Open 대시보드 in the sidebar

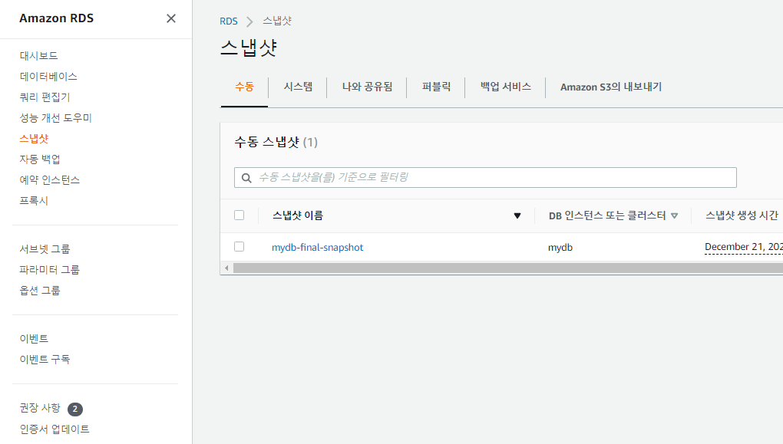pos(38,56)
